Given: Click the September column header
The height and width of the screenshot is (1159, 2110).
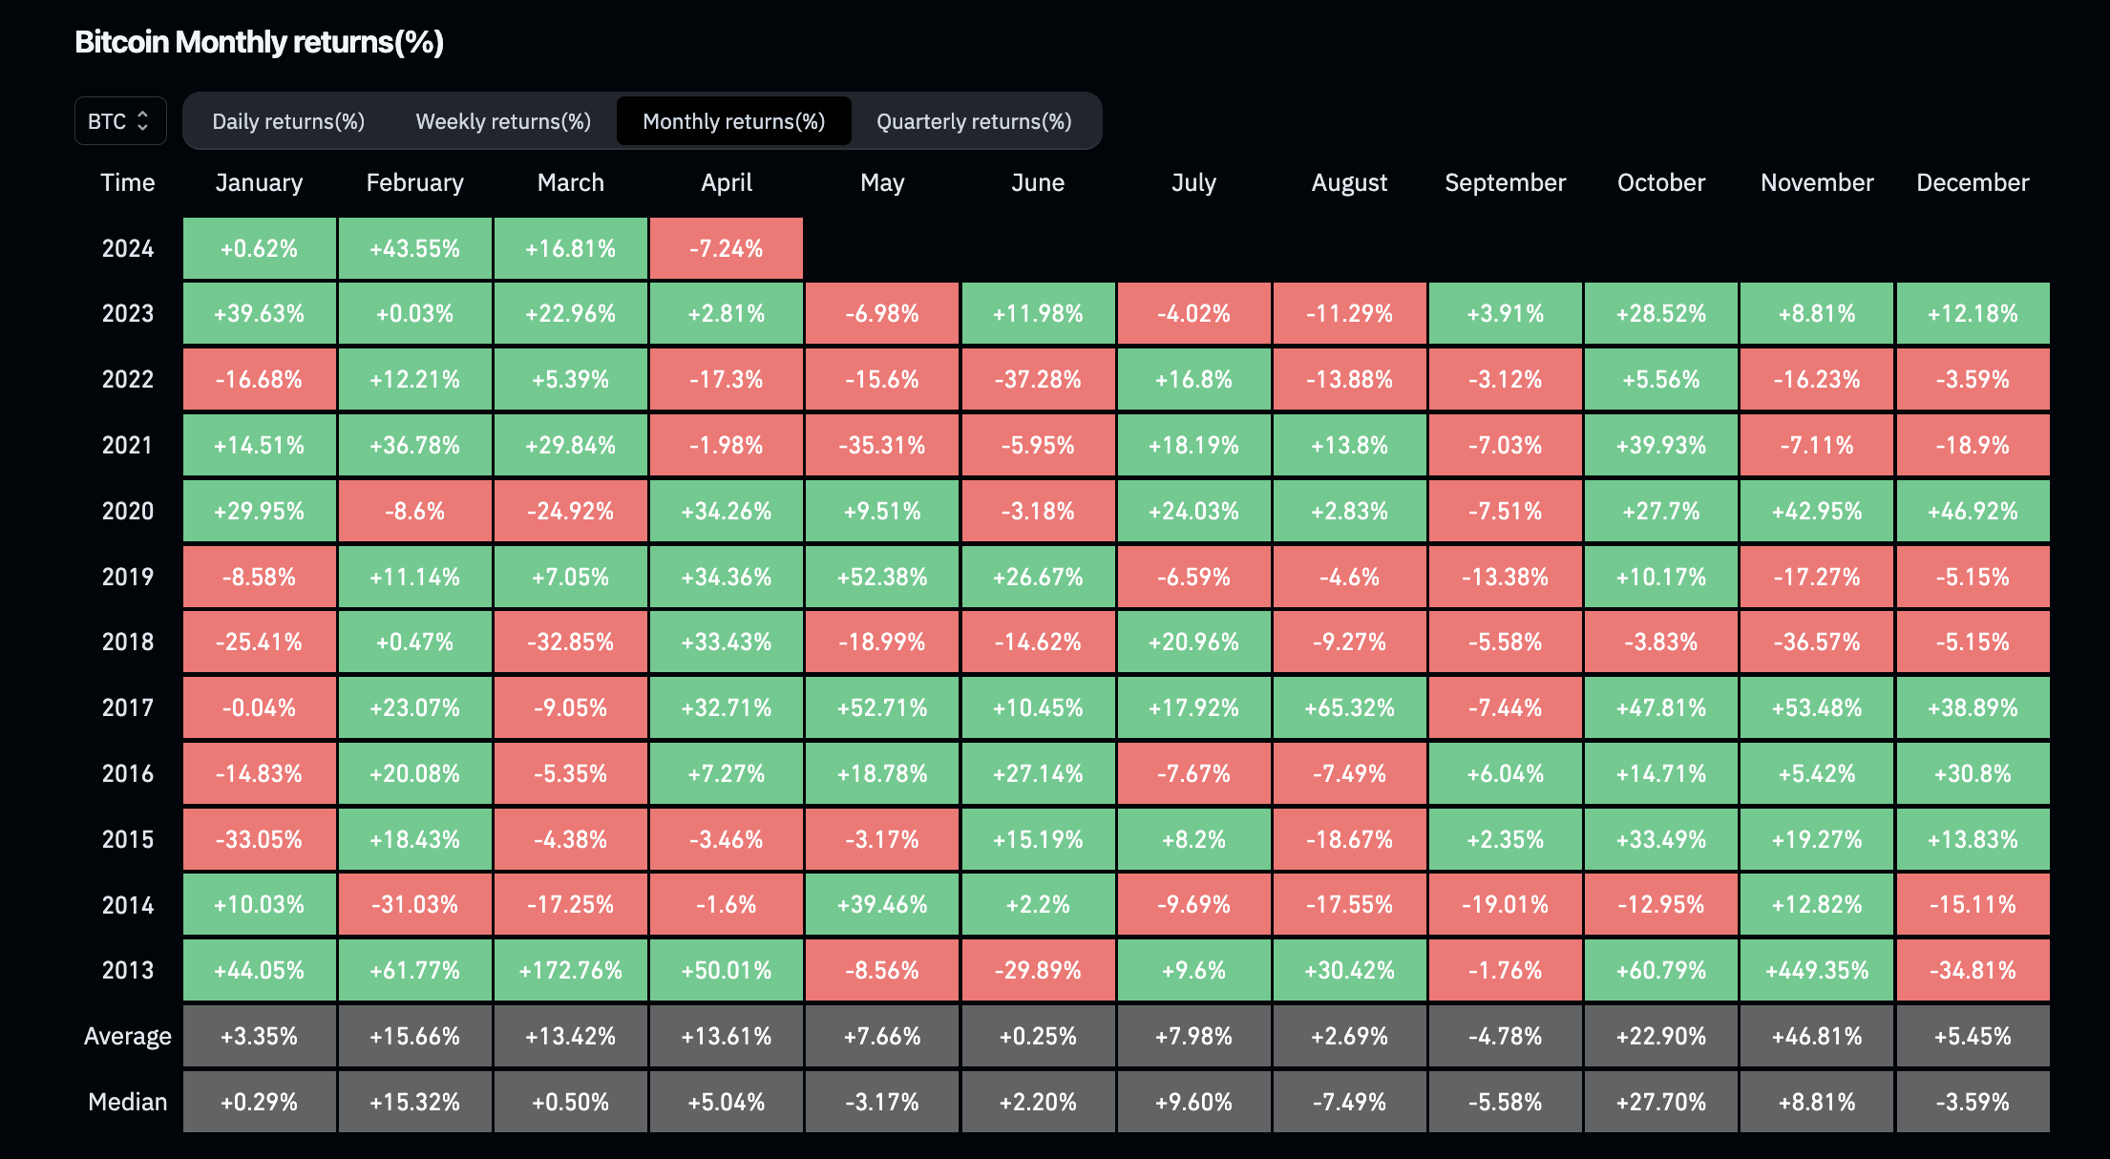Looking at the screenshot, I should coord(1506,182).
